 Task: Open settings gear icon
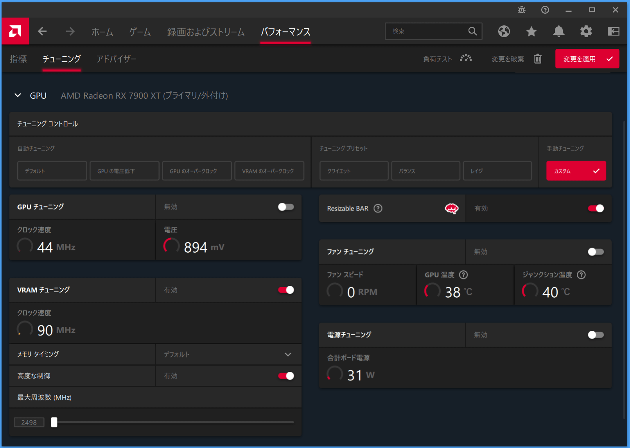pos(586,31)
